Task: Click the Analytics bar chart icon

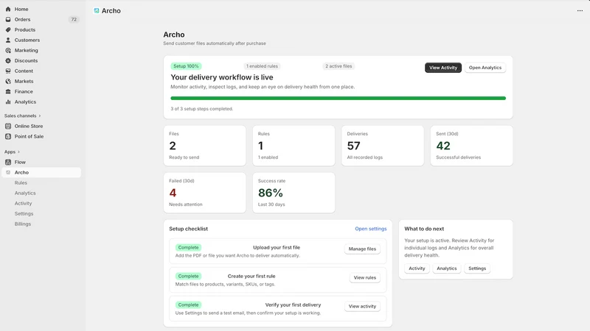Action: click(x=8, y=102)
